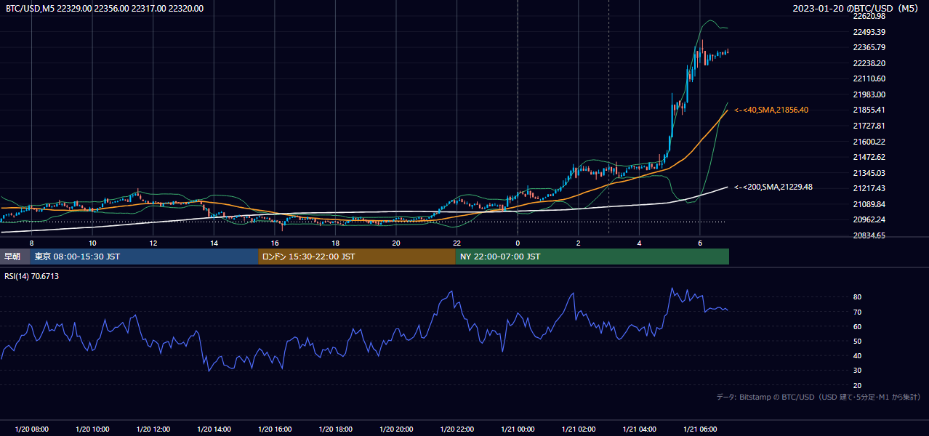
Task: Click hour label 14 under the price chart
Action: tap(214, 243)
